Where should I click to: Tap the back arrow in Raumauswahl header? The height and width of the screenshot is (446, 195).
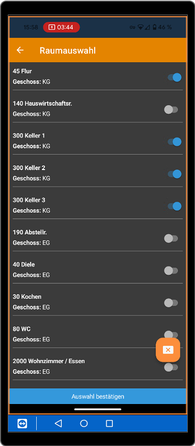pos(20,50)
